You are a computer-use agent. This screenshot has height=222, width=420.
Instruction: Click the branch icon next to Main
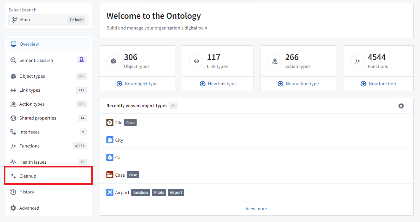click(15, 20)
